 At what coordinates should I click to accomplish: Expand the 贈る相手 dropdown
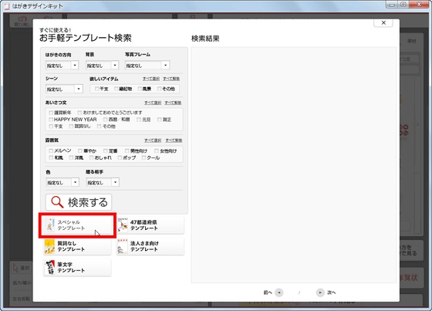(x=103, y=182)
